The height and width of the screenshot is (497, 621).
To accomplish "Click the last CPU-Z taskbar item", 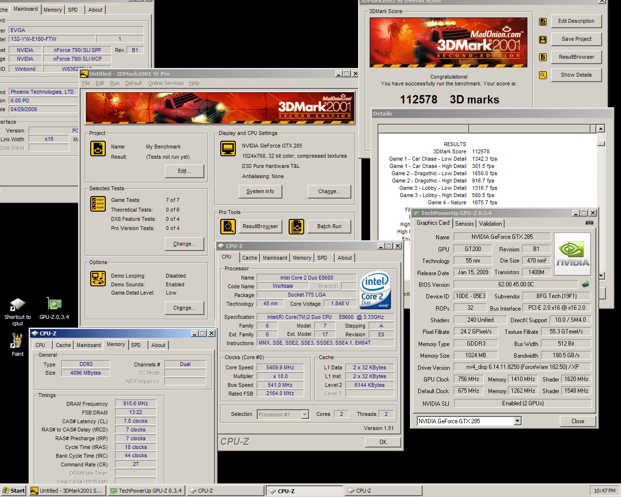I will tap(383, 491).
